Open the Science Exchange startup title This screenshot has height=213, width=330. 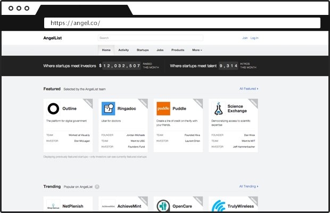pyautogui.click(x=237, y=109)
